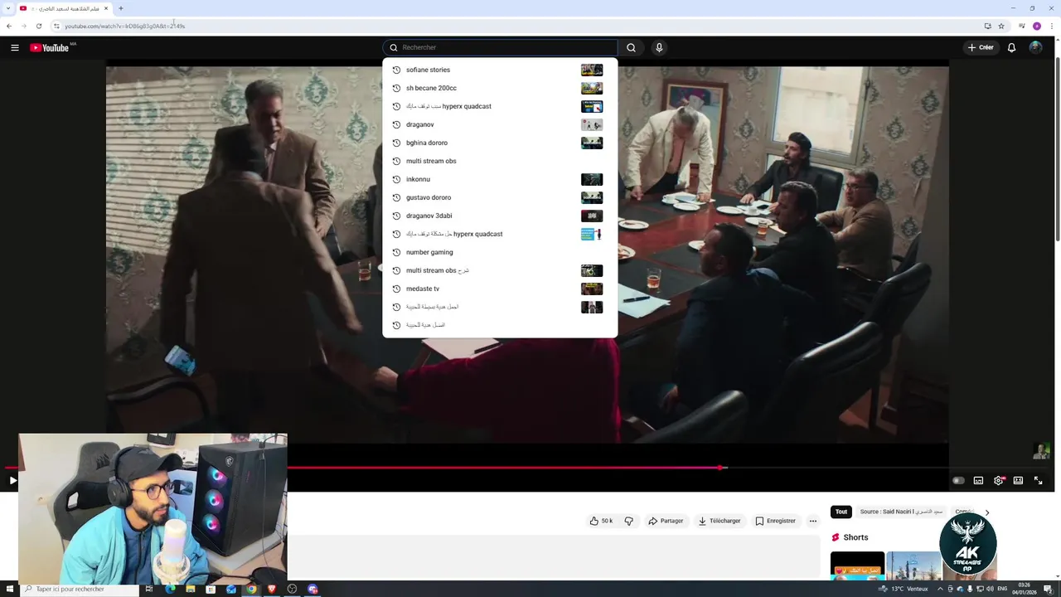Open the media control icon in the Chrome toolbar
Viewport: 1061px width, 597px height.
(1022, 26)
